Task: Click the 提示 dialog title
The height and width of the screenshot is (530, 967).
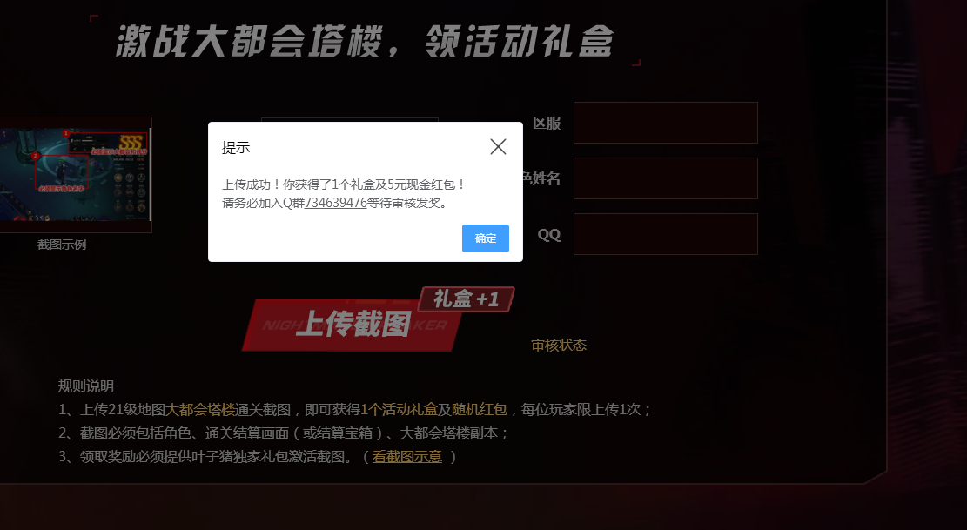Action: point(236,148)
